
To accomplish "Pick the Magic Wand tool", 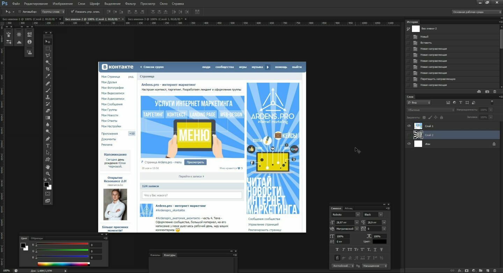I will tap(48, 62).
